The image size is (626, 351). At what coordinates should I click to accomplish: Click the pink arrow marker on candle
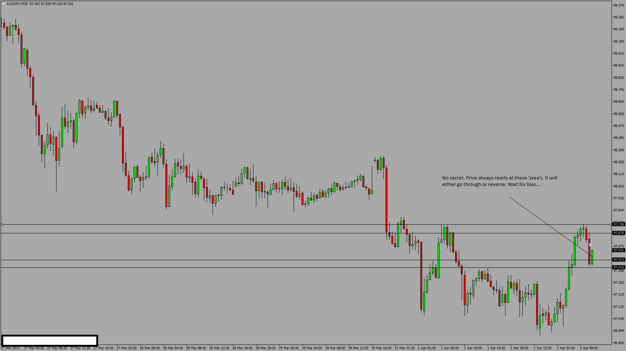(589, 245)
